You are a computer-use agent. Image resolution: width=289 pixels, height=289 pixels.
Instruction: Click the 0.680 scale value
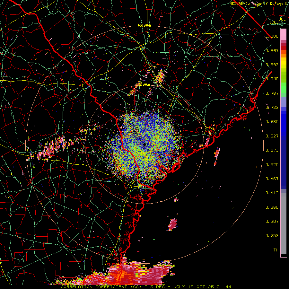pyautogui.click(x=272, y=122)
